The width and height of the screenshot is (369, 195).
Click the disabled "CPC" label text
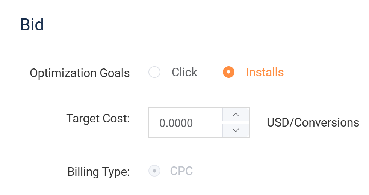[x=181, y=171]
